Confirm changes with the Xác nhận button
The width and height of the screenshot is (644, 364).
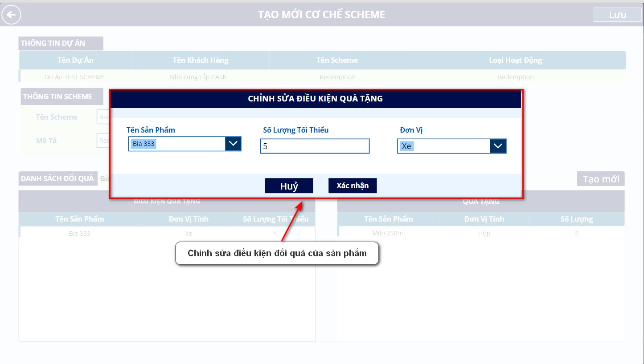click(353, 186)
